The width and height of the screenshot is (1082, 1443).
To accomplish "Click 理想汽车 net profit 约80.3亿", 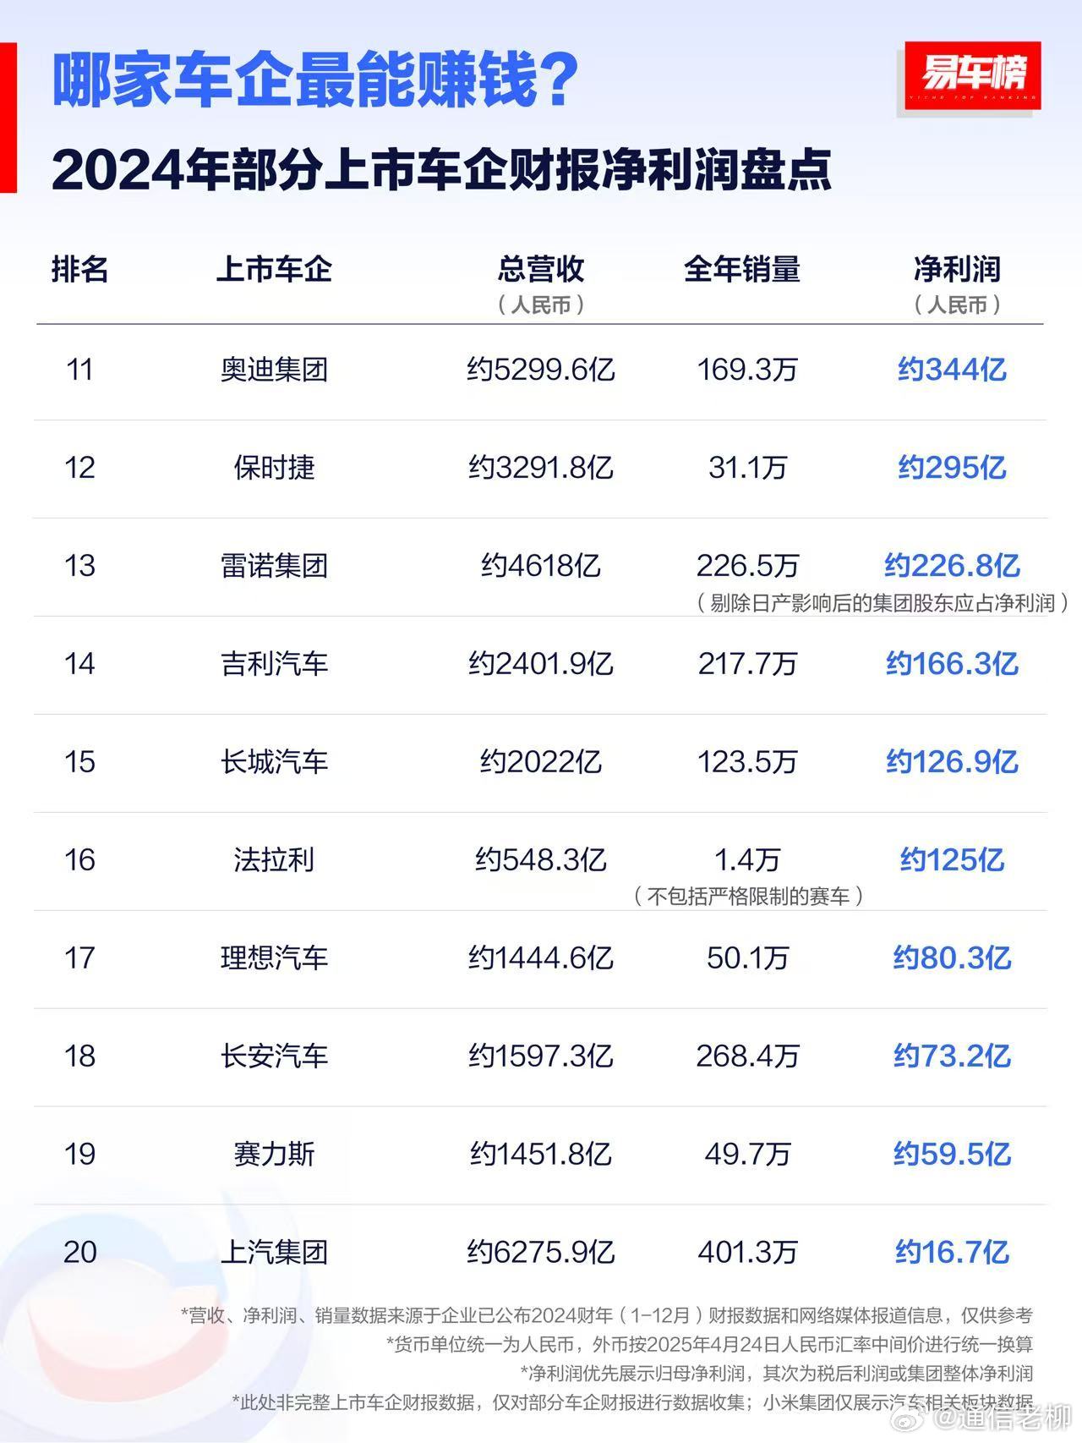I will [x=952, y=957].
